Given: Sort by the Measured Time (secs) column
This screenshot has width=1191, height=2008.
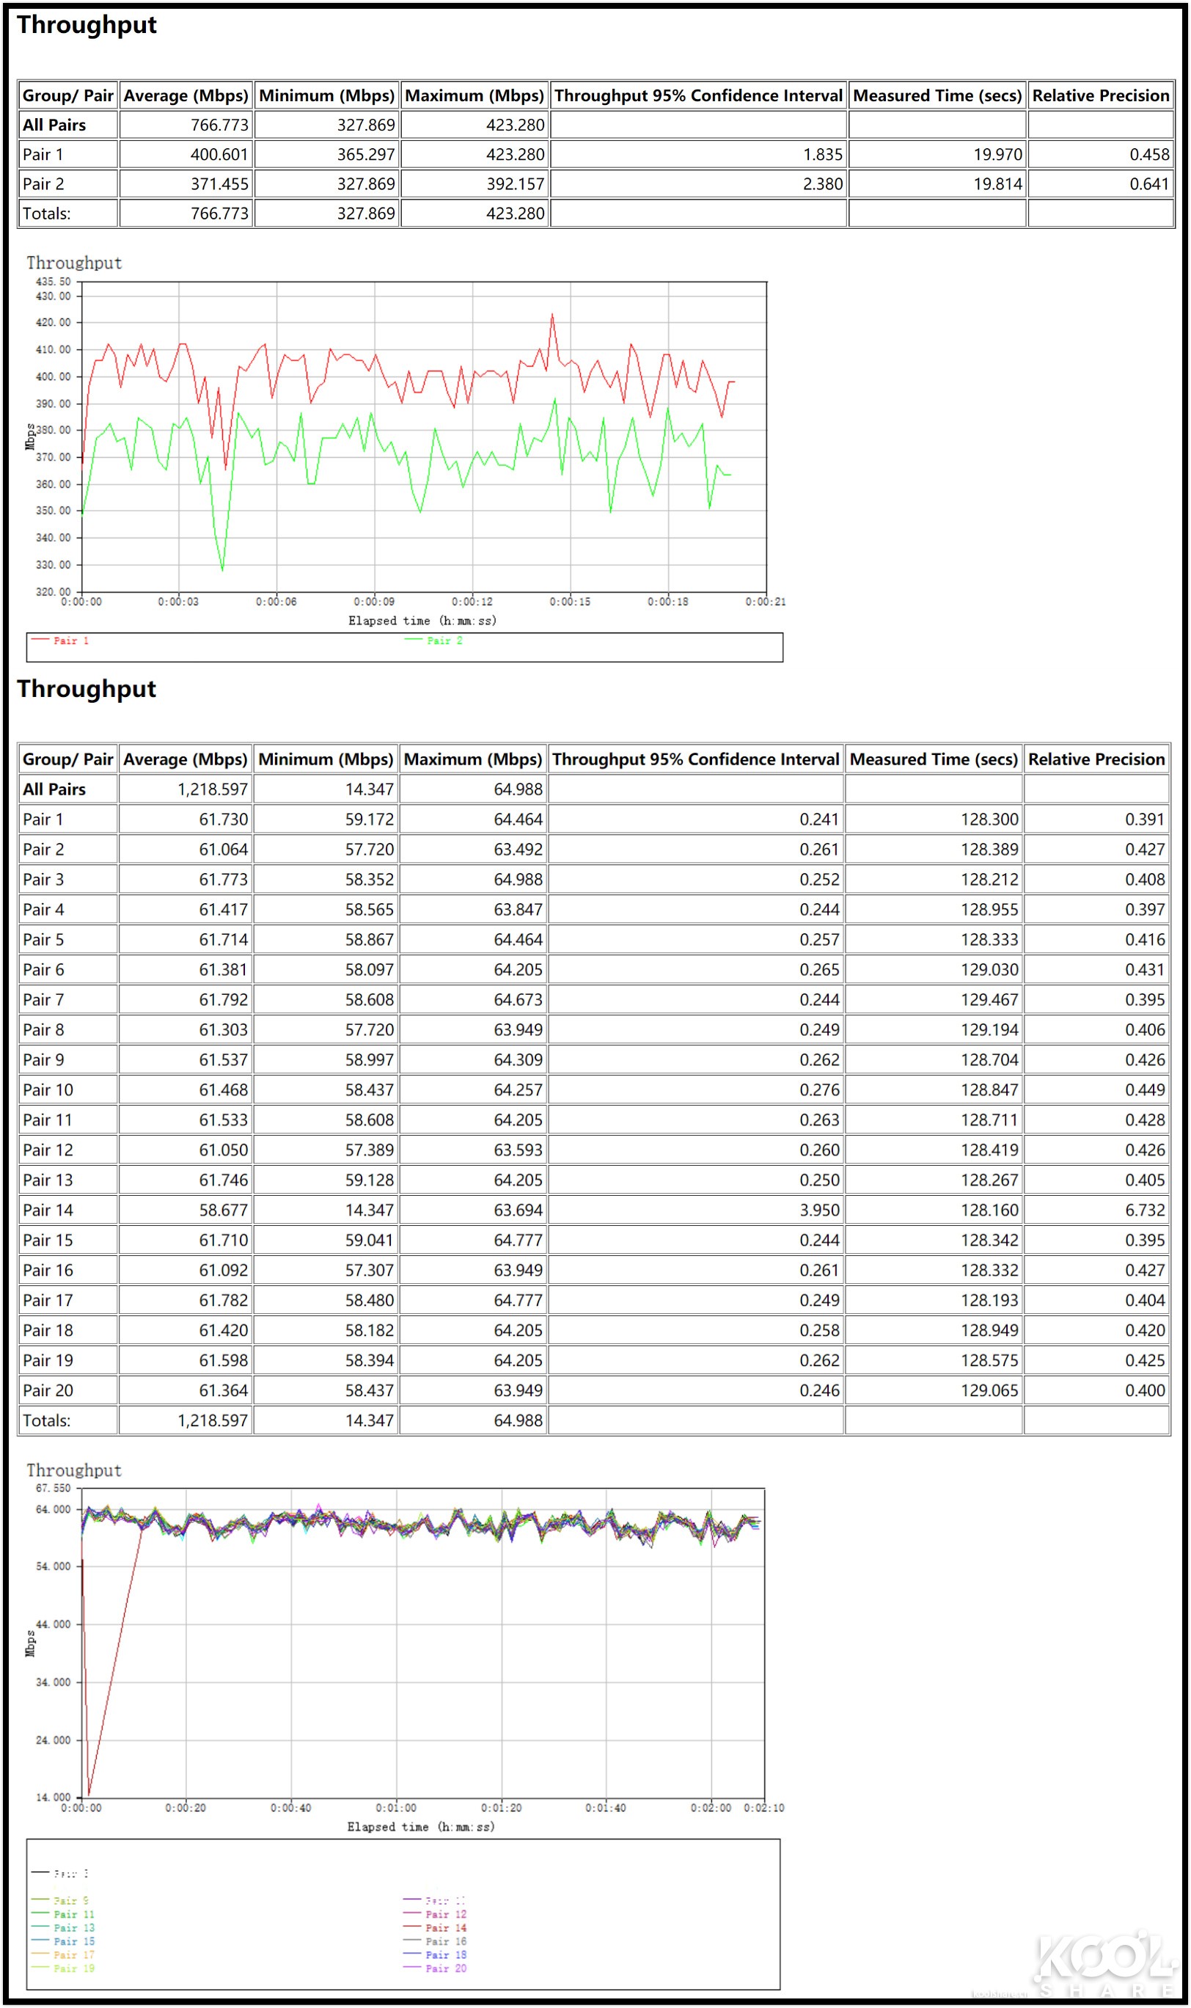Looking at the screenshot, I should (936, 759).
